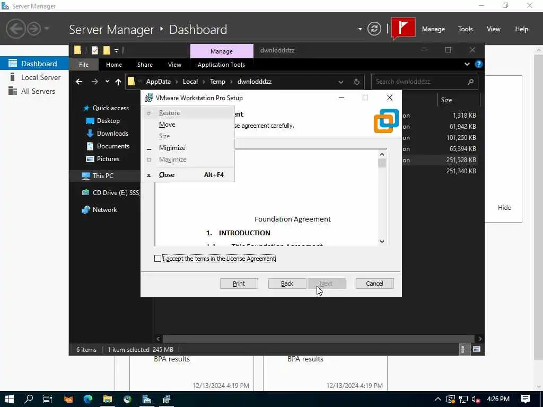Switch to large icons view in status bar
543x407 pixels.
tap(477, 349)
